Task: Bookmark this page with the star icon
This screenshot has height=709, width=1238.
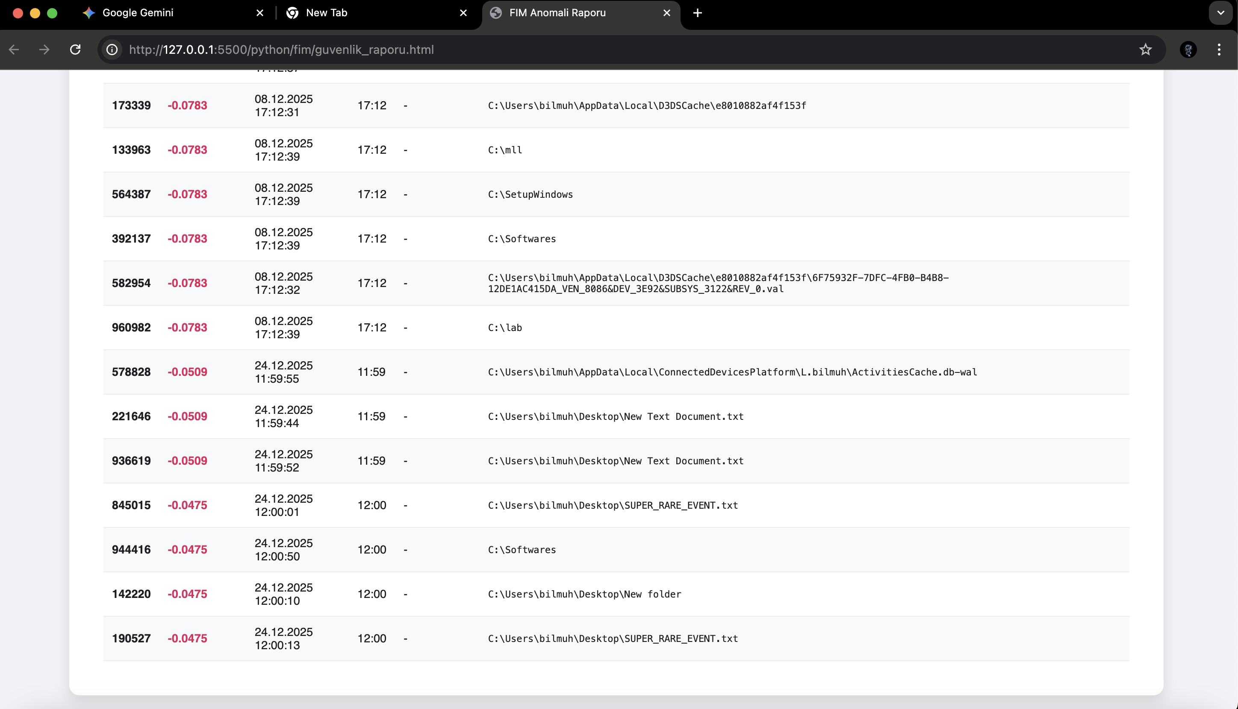Action: click(x=1145, y=50)
